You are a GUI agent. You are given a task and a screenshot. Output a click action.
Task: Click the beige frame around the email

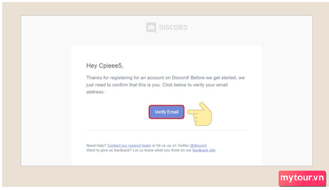[10, 94]
